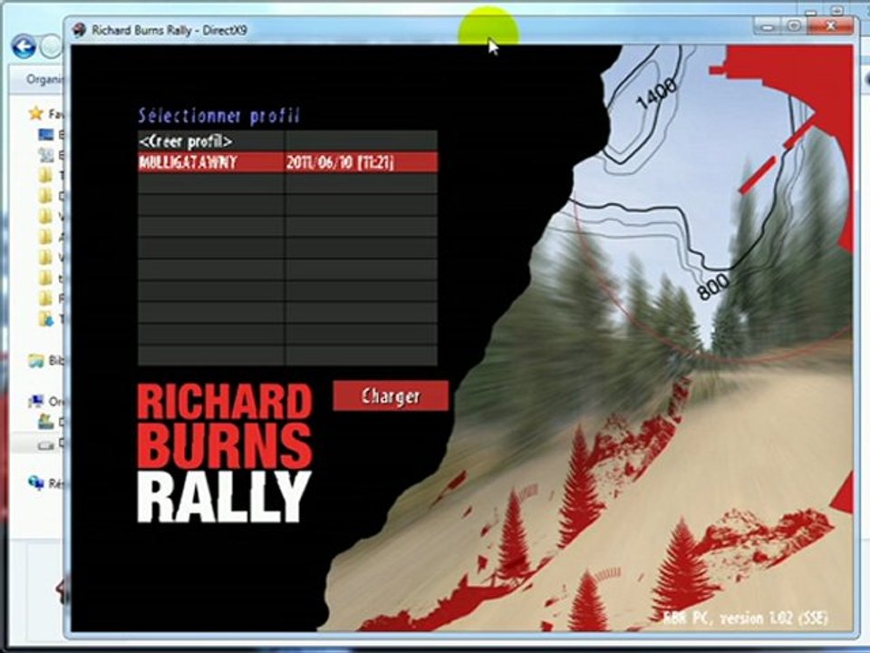Select the MULLIGATAWNY profile row
This screenshot has height=653, width=870.
tap(287, 162)
